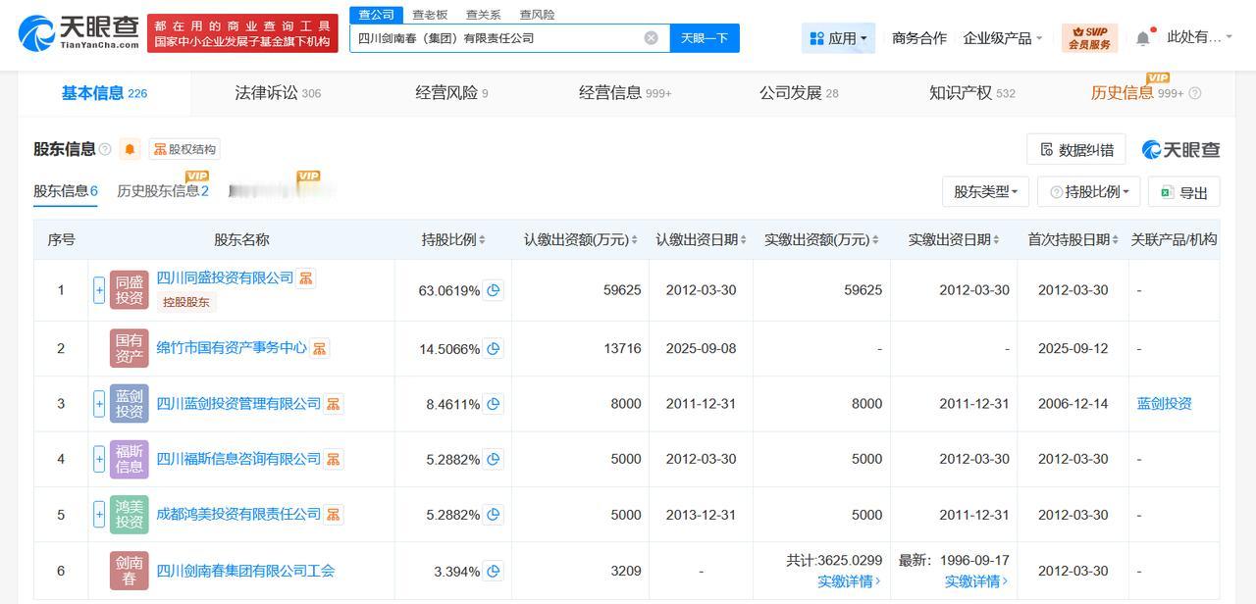Click help icon next to 股东信息 heading

[x=105, y=149]
